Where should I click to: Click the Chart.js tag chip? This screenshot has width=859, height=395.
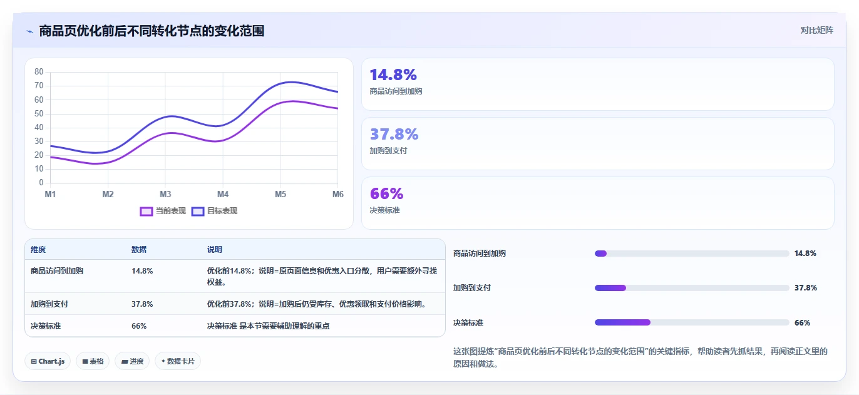pyautogui.click(x=48, y=361)
